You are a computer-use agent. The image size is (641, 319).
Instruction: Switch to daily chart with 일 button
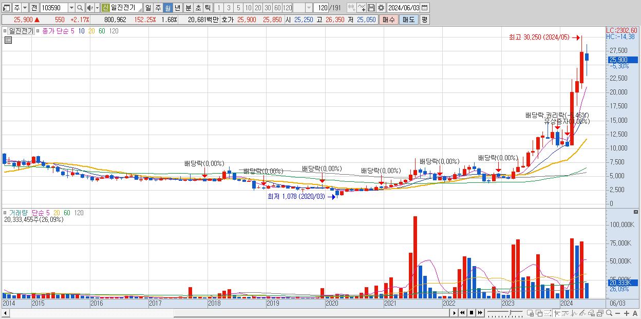click(148, 8)
